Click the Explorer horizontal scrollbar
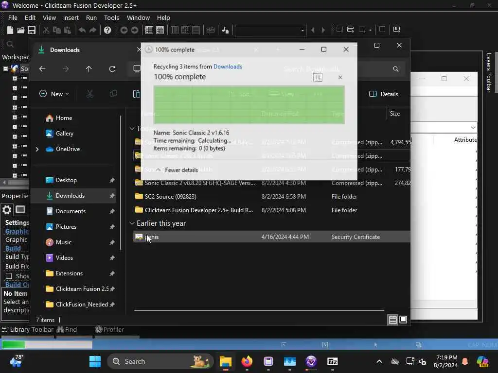This screenshot has width=498, height=373. [x=259, y=310]
